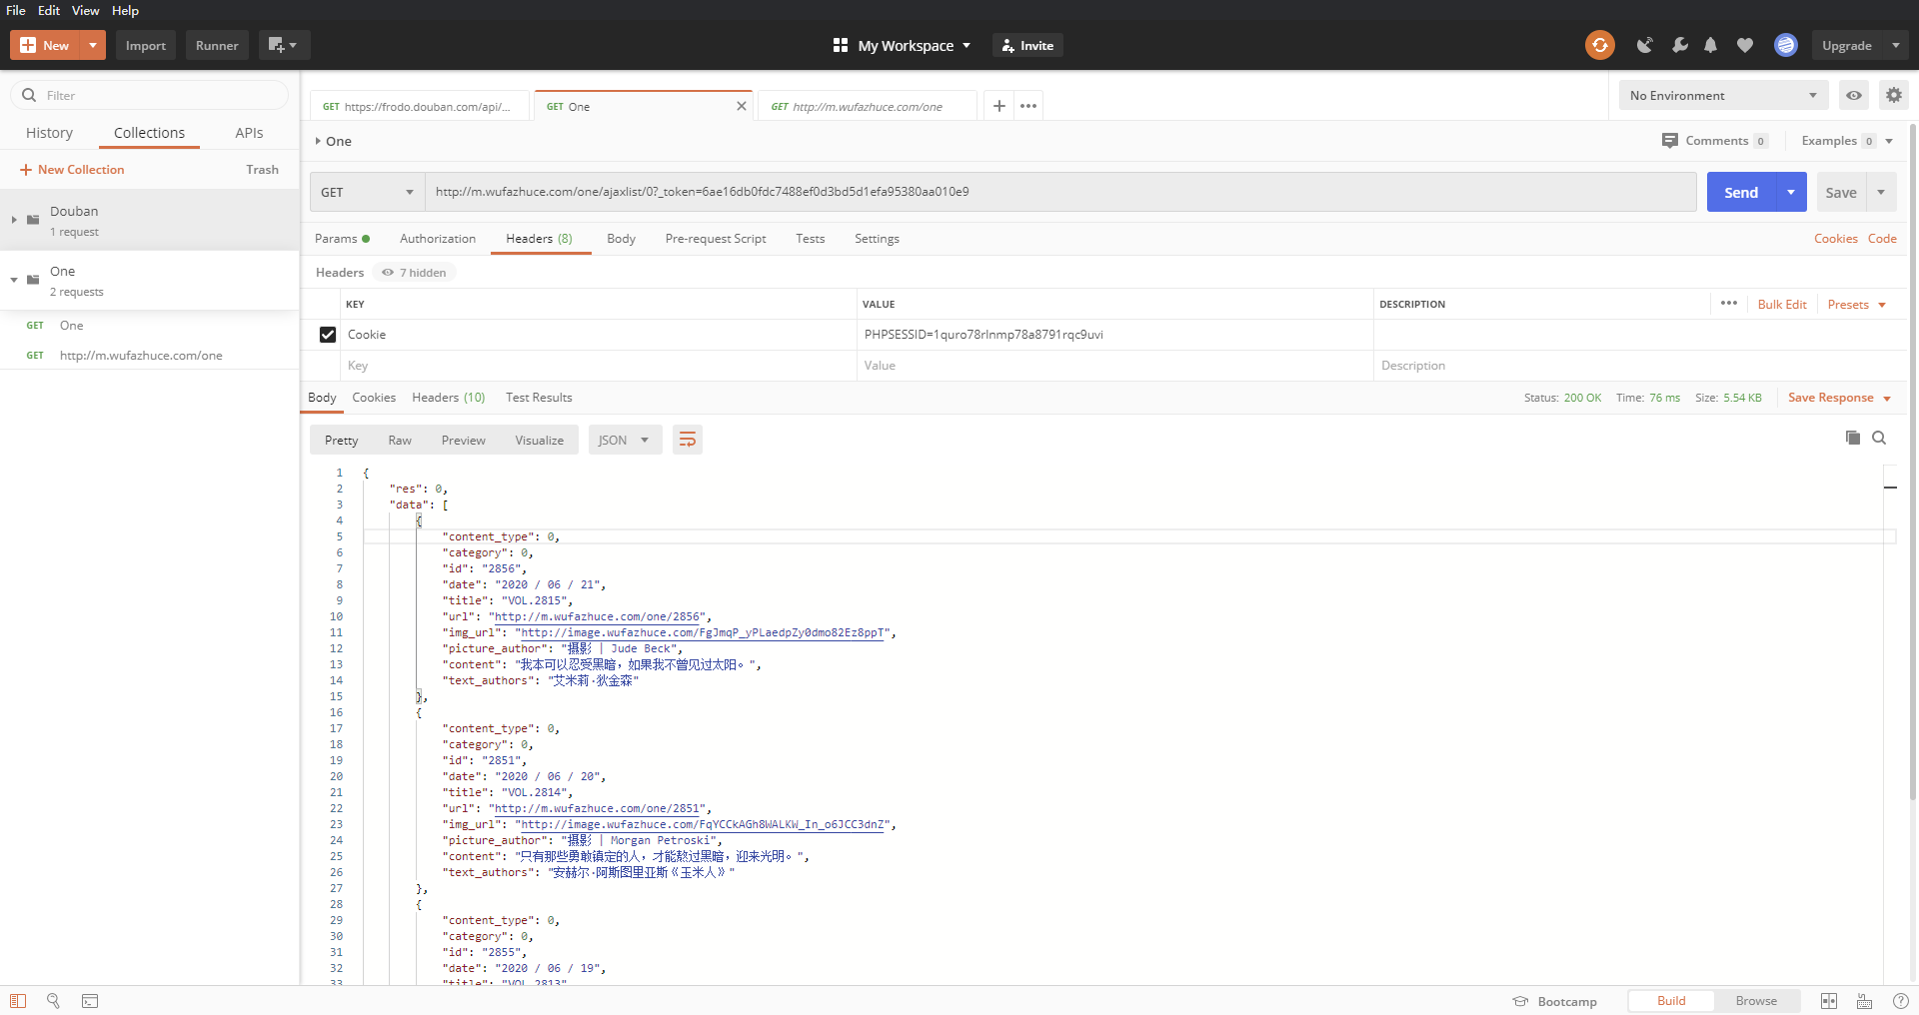Click New Collection link

point(72,170)
